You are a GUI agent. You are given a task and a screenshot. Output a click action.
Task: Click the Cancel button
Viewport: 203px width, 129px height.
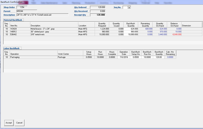point(19,123)
